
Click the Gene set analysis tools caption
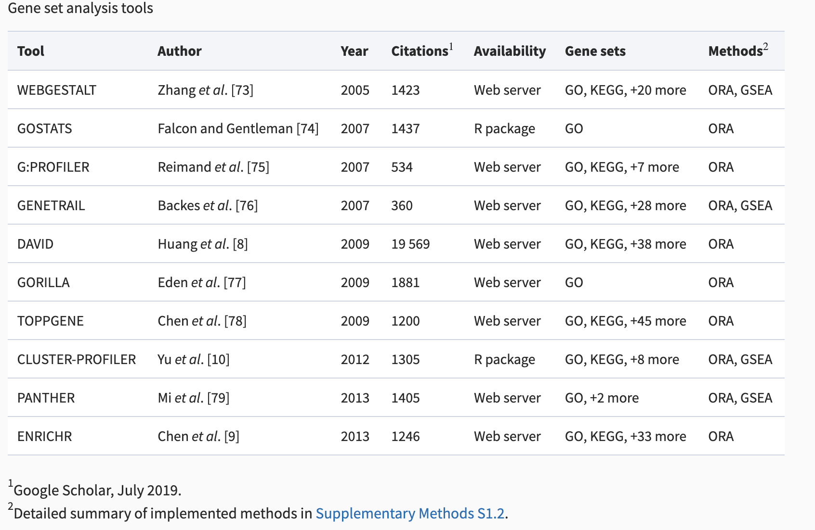pyautogui.click(x=80, y=8)
